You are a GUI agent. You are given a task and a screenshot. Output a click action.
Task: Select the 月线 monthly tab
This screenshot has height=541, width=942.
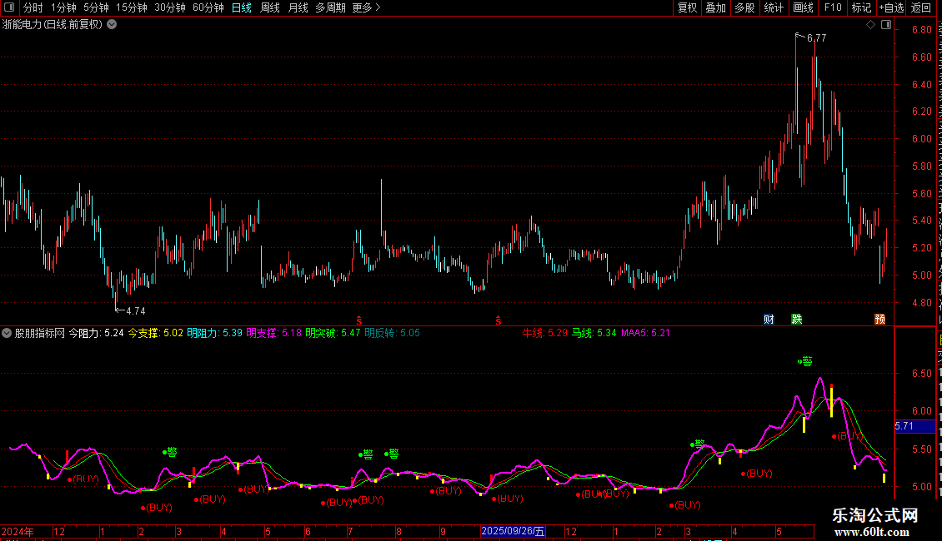[298, 7]
